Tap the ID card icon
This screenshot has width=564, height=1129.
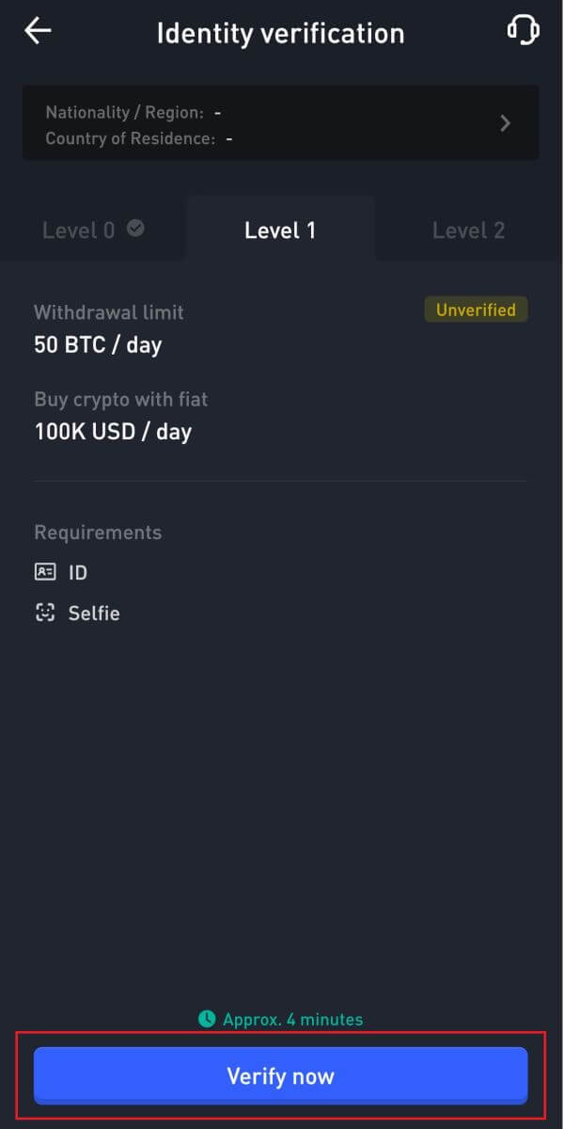(x=45, y=572)
